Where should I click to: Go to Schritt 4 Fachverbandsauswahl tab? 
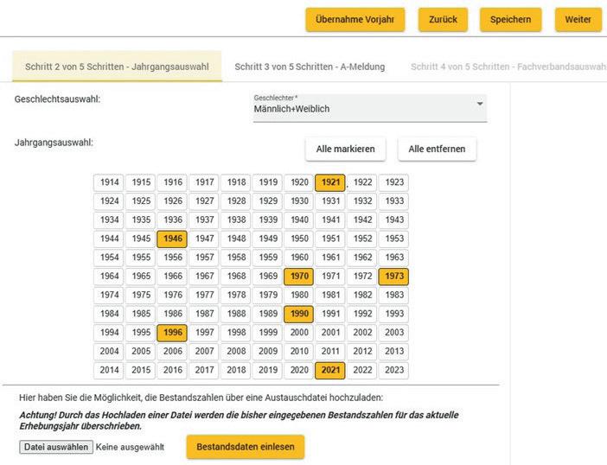click(508, 67)
